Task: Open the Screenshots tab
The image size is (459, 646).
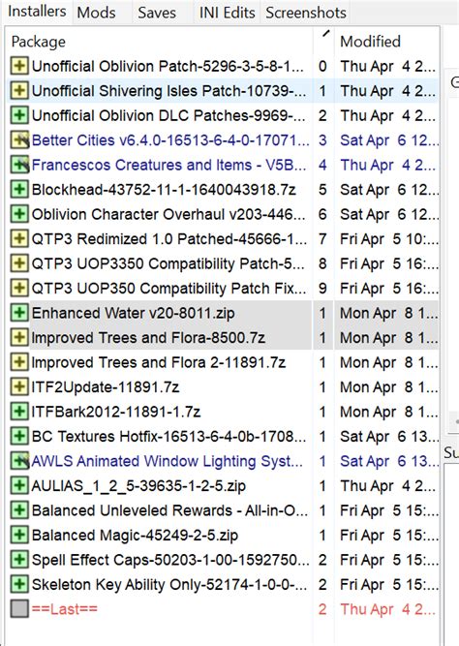Action: pos(306,13)
